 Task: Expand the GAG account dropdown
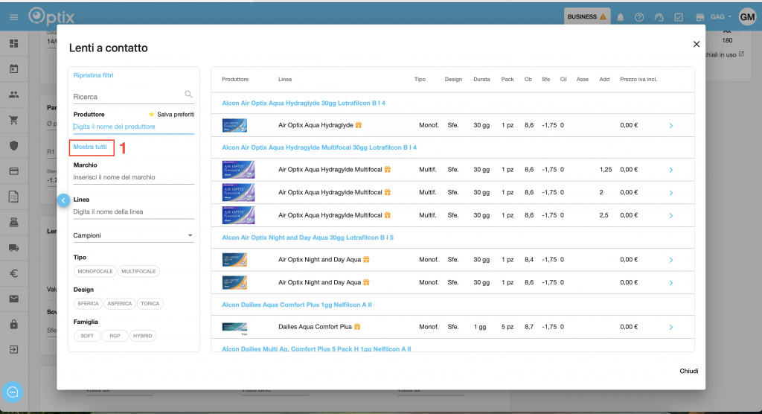721,17
